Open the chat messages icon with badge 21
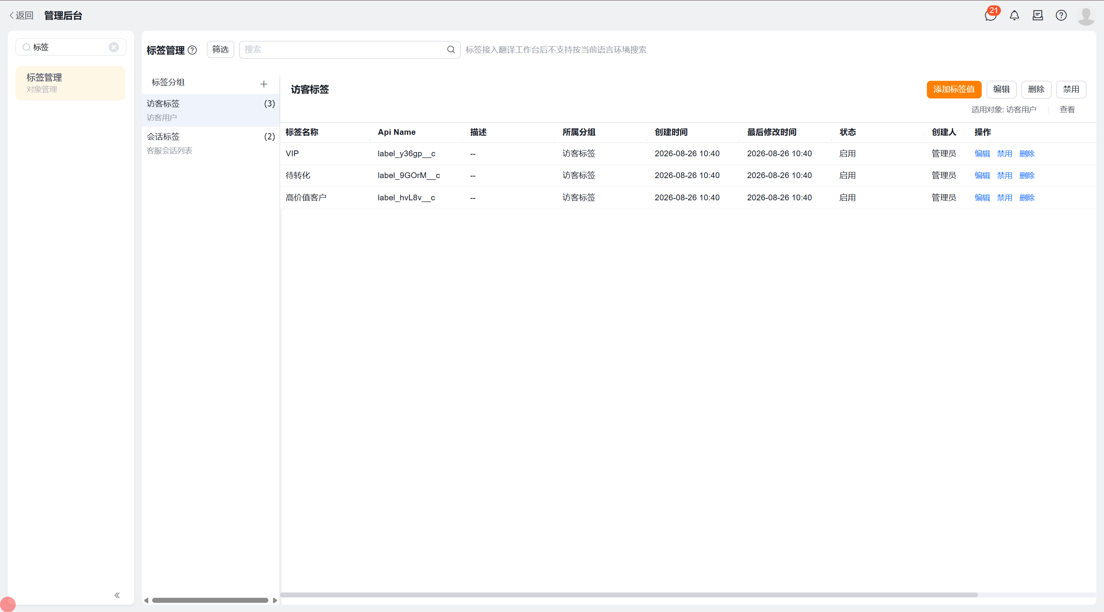This screenshot has height=612, width=1104. click(x=991, y=15)
